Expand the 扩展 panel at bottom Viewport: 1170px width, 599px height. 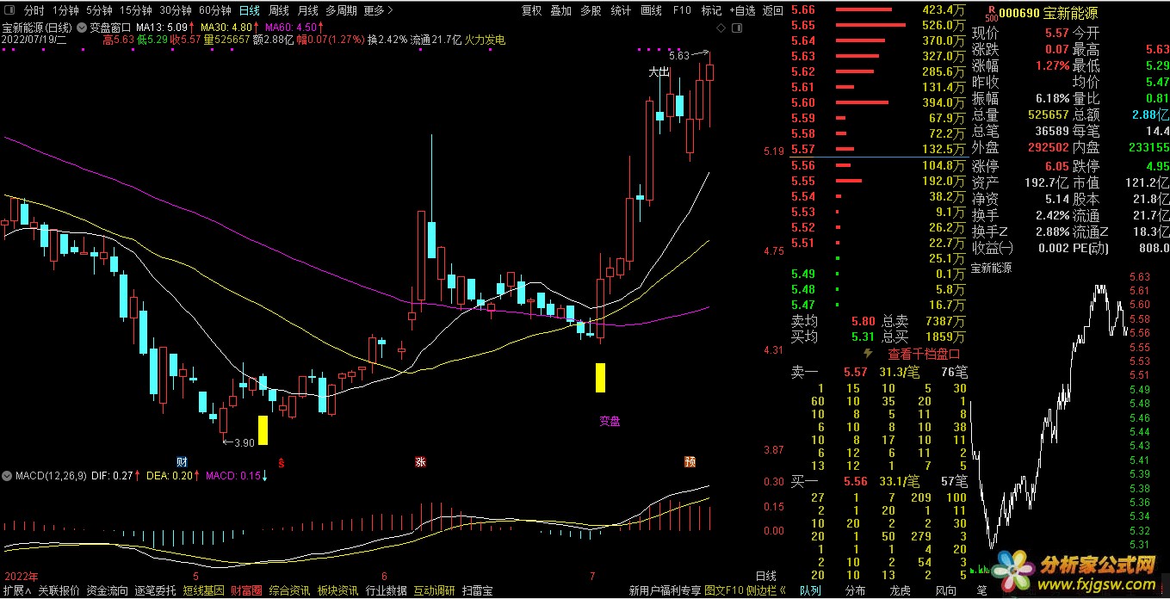coord(16,590)
